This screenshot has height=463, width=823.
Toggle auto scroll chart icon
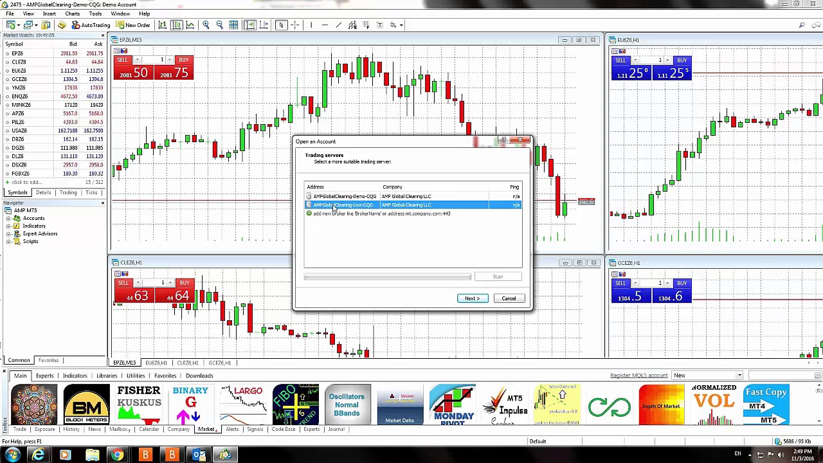[250, 25]
